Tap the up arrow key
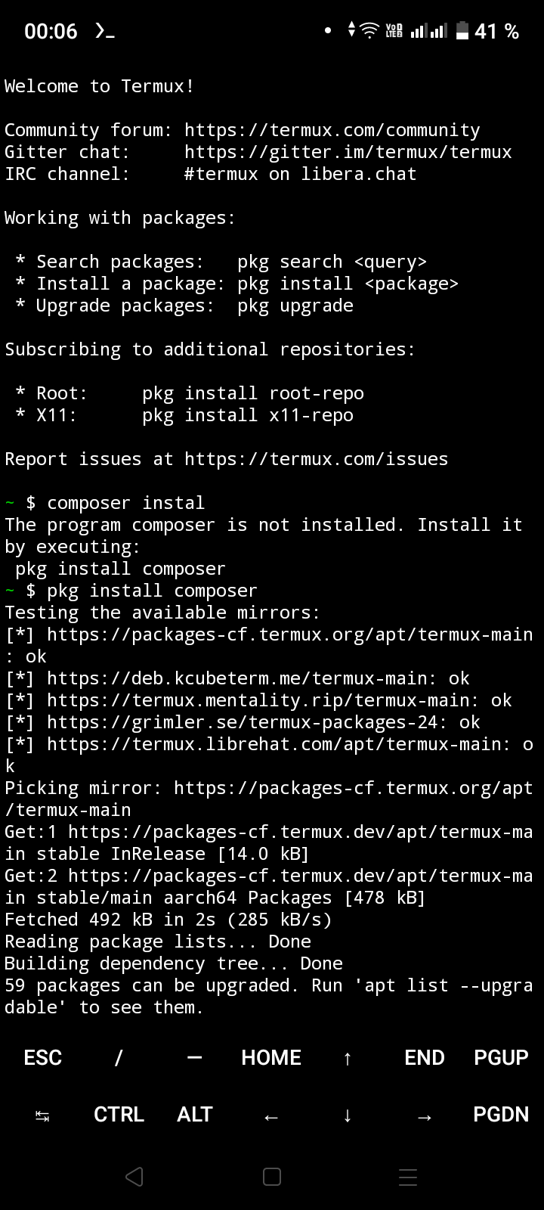Image resolution: width=544 pixels, height=1210 pixels. pos(348,1057)
